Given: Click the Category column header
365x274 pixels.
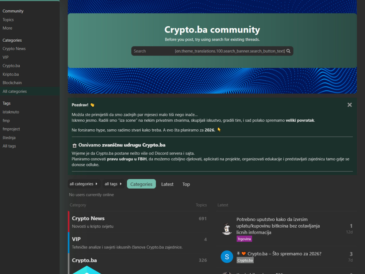Looking at the screenshot, I should (x=78, y=205).
